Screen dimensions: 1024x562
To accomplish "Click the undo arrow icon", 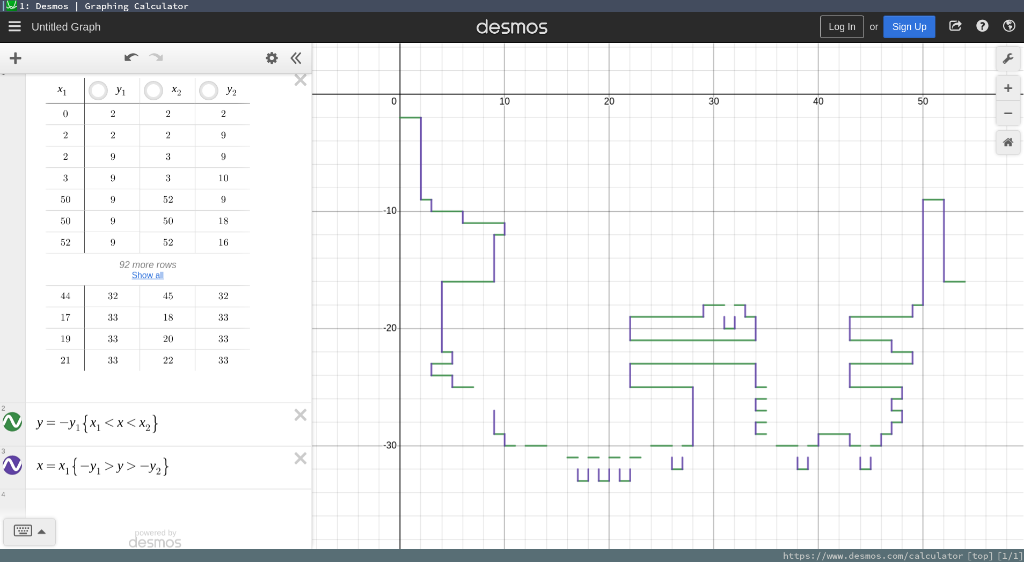I will (130, 58).
